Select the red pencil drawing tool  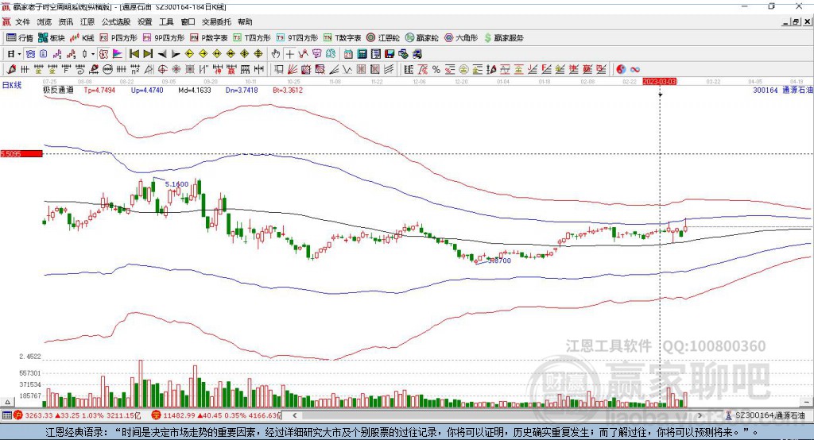point(11,70)
